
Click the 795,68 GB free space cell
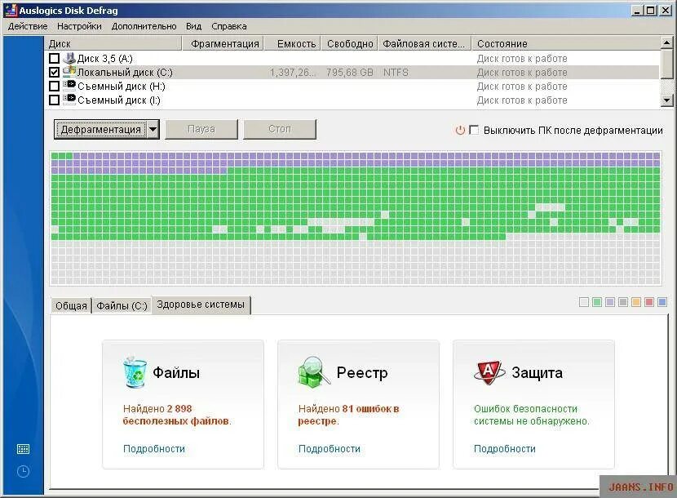(x=350, y=72)
